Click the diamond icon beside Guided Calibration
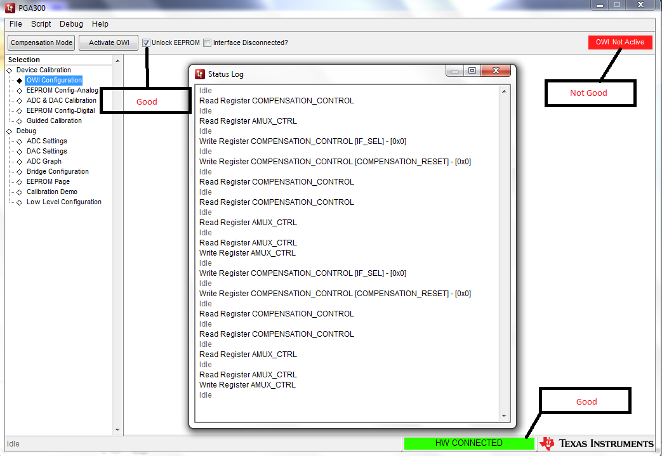 click(20, 121)
